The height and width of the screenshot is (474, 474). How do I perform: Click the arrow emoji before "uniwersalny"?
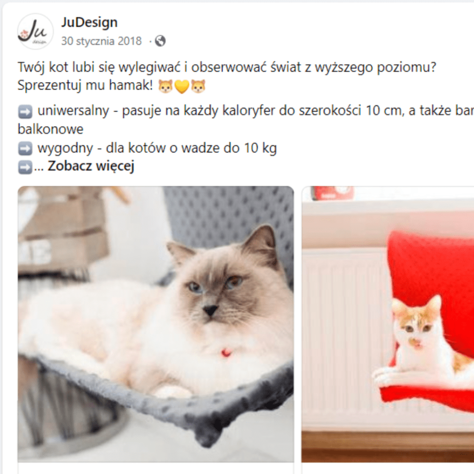25,112
